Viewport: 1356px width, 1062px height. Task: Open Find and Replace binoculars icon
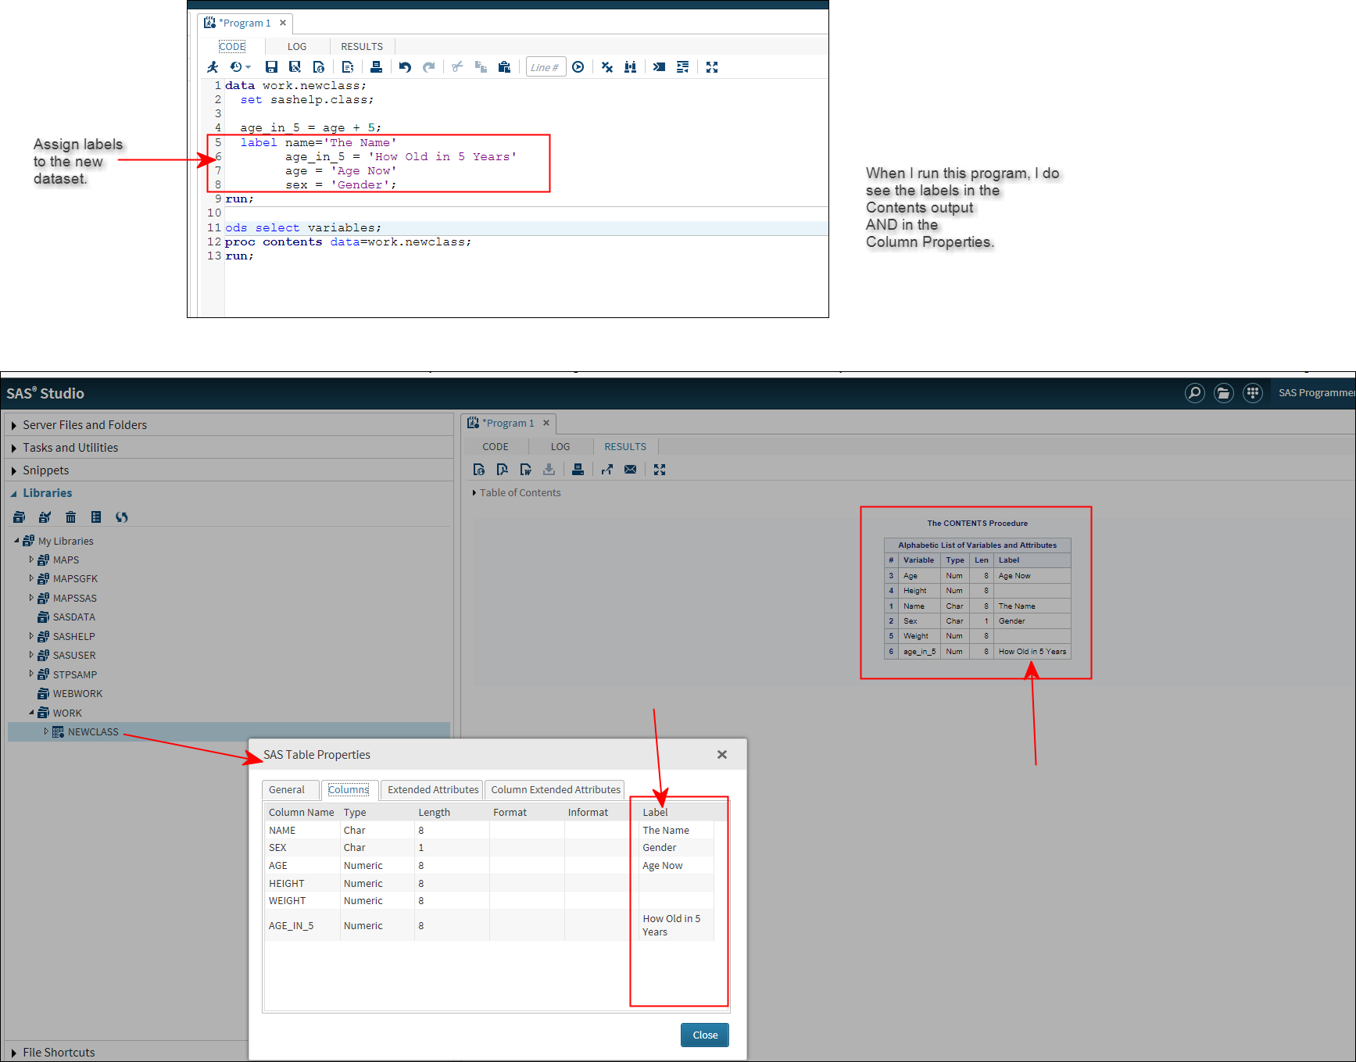(x=630, y=67)
